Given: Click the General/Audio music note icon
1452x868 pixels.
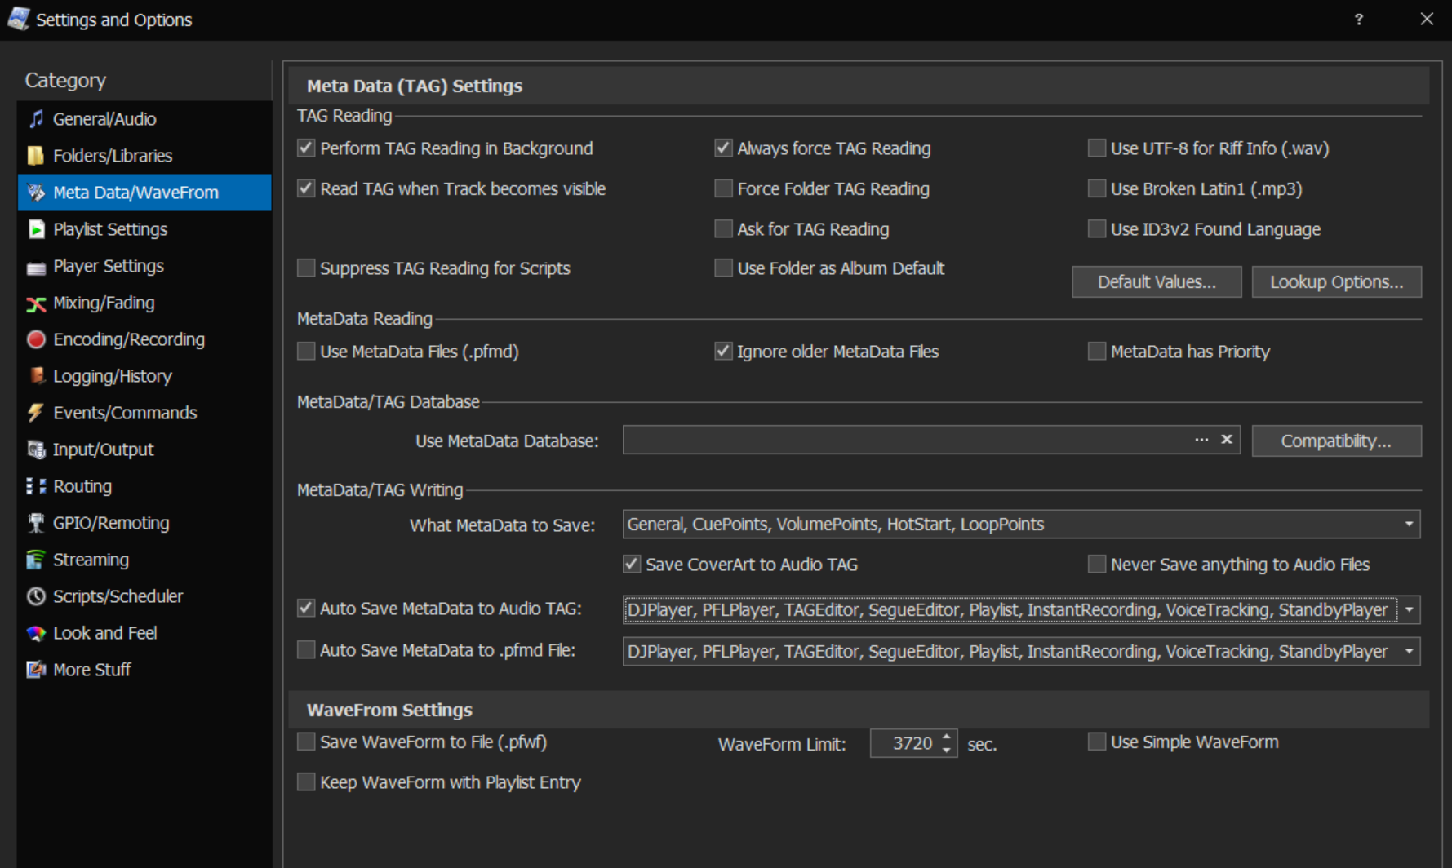Looking at the screenshot, I should (x=36, y=119).
